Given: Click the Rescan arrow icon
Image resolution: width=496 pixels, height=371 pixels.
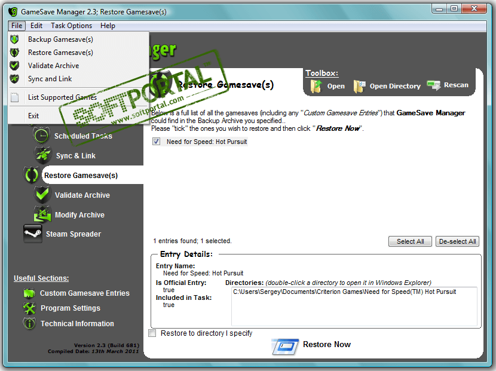Looking at the screenshot, I should 434,85.
